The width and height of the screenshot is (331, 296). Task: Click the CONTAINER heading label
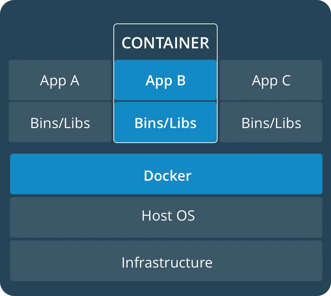point(165,43)
